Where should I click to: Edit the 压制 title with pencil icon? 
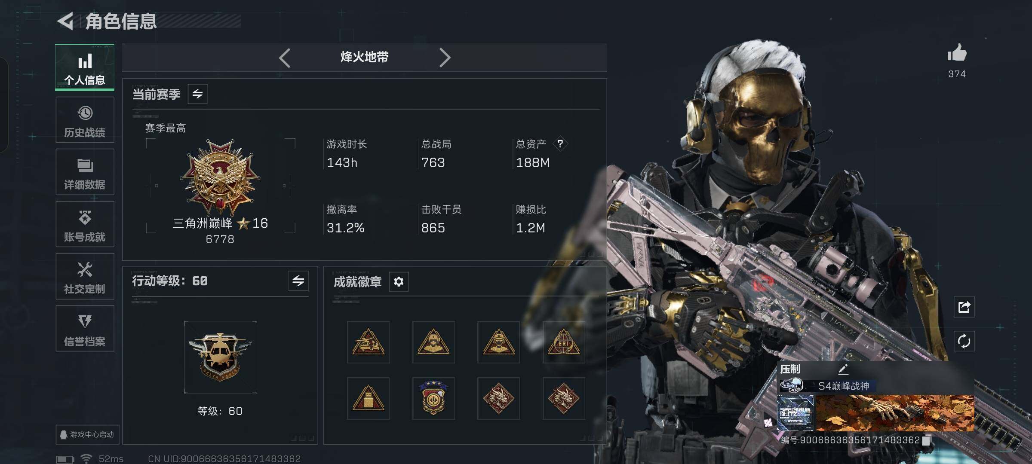pos(843,369)
